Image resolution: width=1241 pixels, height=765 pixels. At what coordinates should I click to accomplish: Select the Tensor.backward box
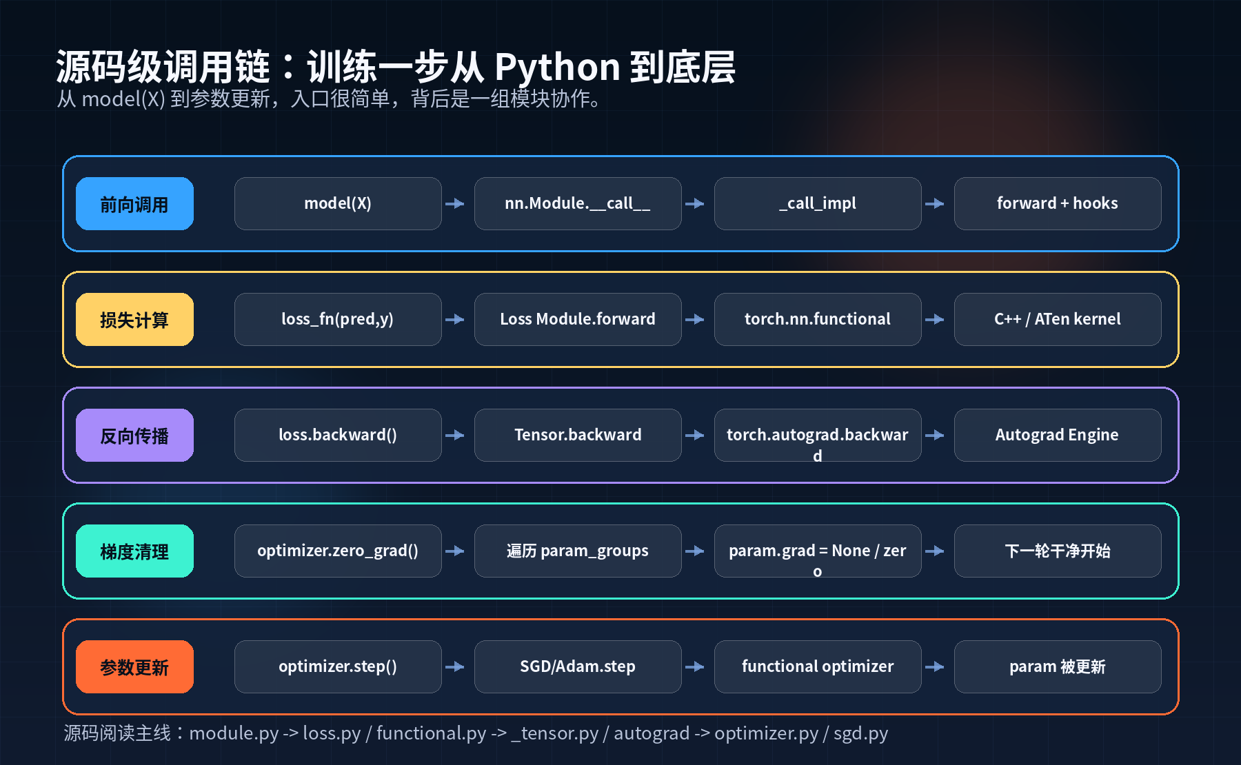pyautogui.click(x=578, y=435)
